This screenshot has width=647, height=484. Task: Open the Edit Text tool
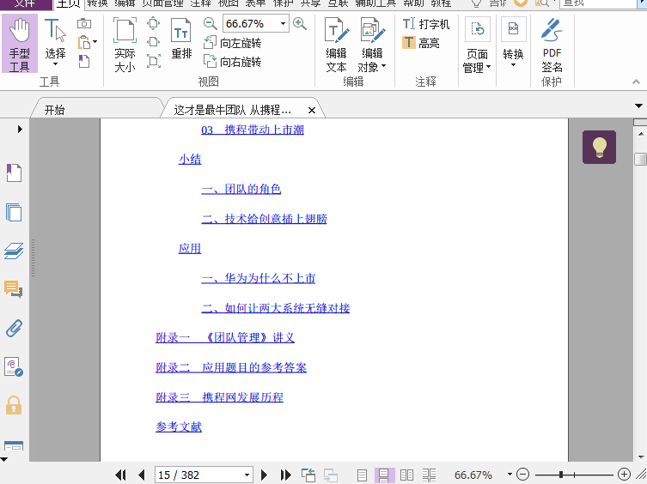click(336, 45)
